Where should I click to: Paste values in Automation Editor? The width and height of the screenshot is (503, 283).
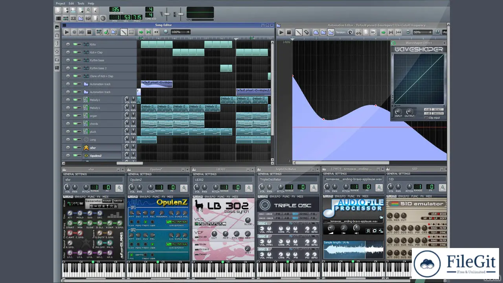tap(374, 32)
